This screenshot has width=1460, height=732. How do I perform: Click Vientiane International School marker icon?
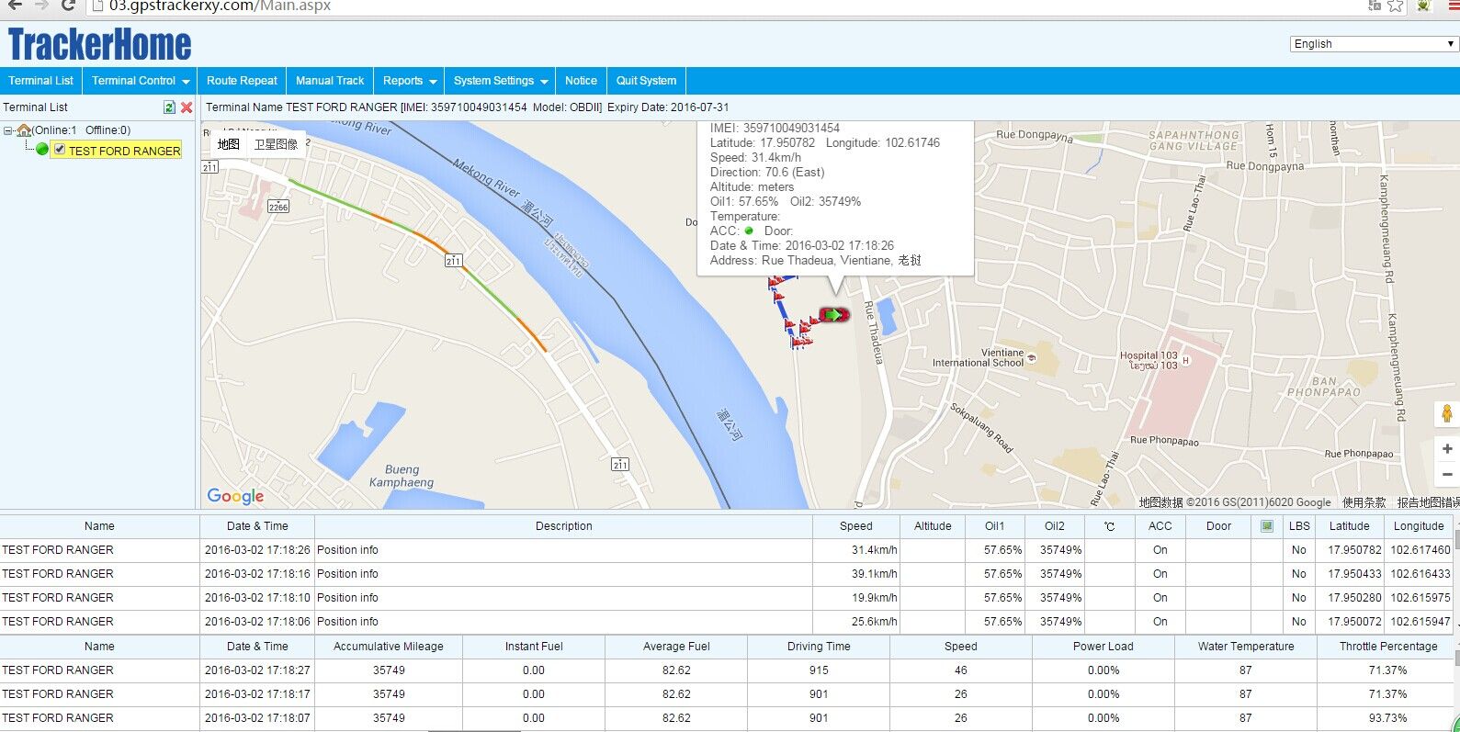pos(1031,358)
